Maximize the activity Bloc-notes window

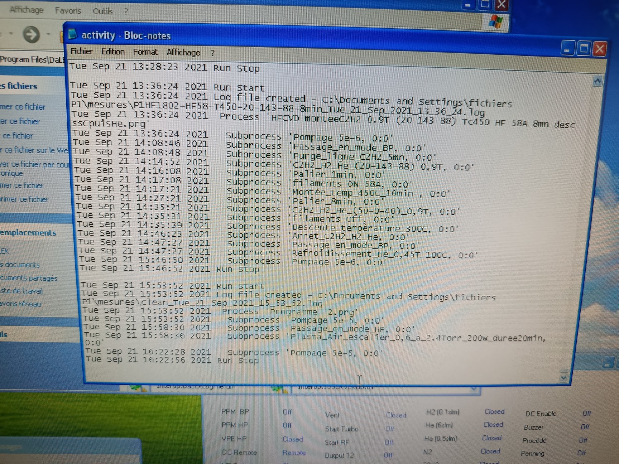coord(584,49)
